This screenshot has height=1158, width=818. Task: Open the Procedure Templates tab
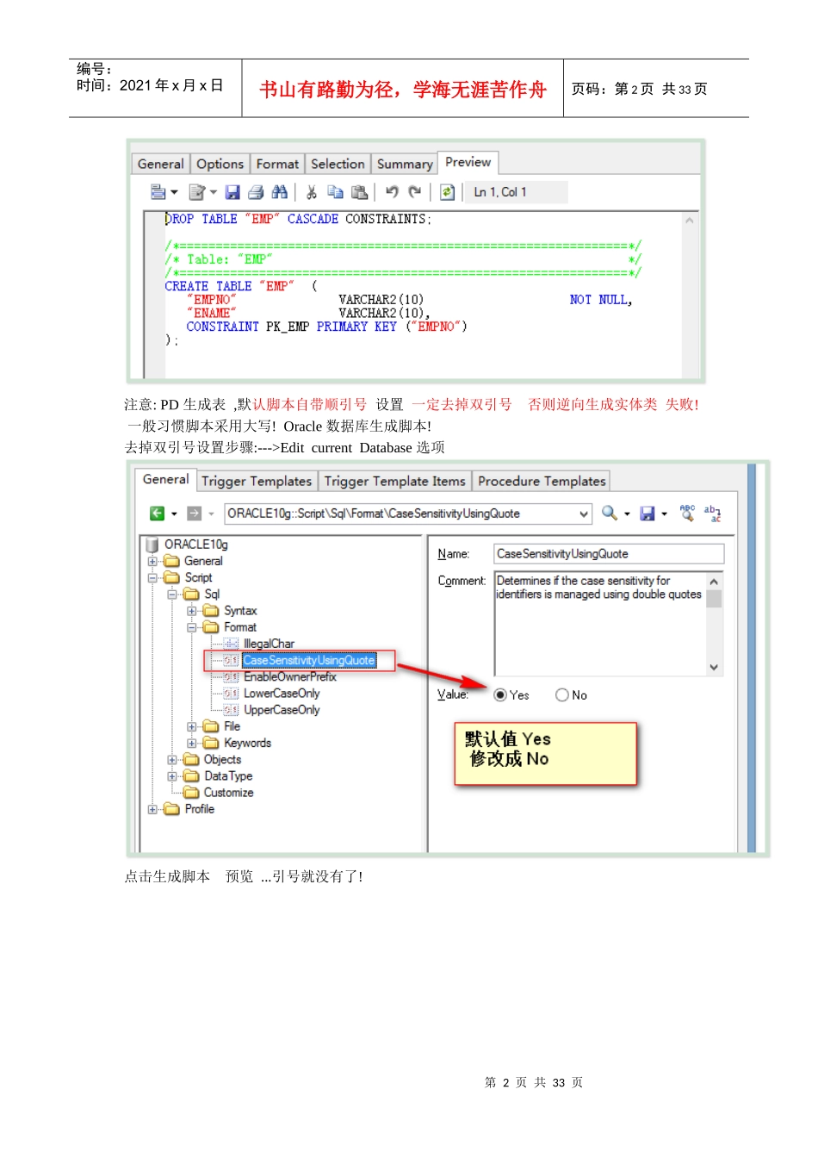pos(542,481)
